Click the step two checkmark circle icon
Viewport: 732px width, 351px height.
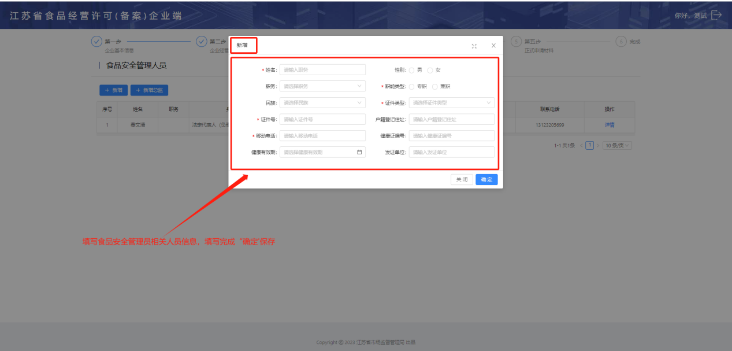click(202, 42)
